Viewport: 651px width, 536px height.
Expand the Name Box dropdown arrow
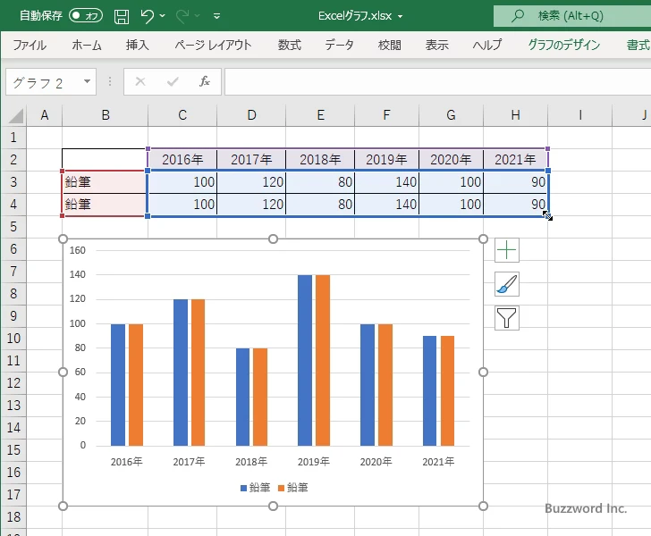[x=88, y=81]
